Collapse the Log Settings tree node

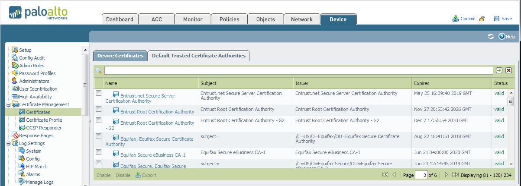coord(8,143)
